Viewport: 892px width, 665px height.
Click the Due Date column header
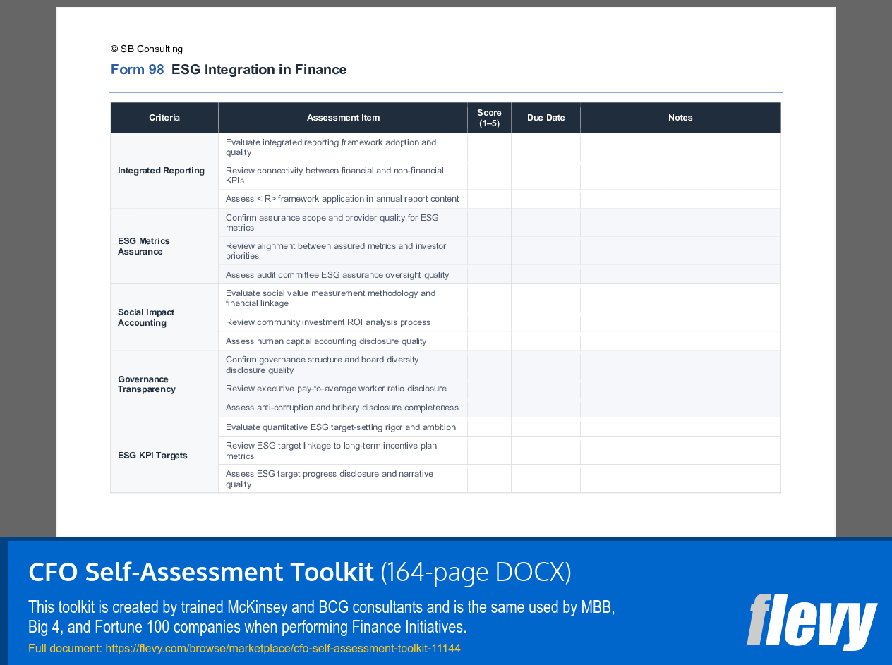tap(546, 117)
